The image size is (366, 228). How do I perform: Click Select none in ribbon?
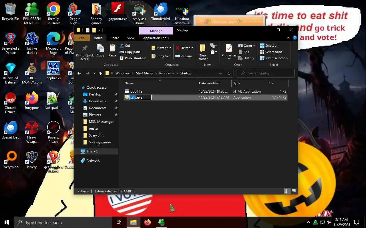pyautogui.click(x=271, y=52)
